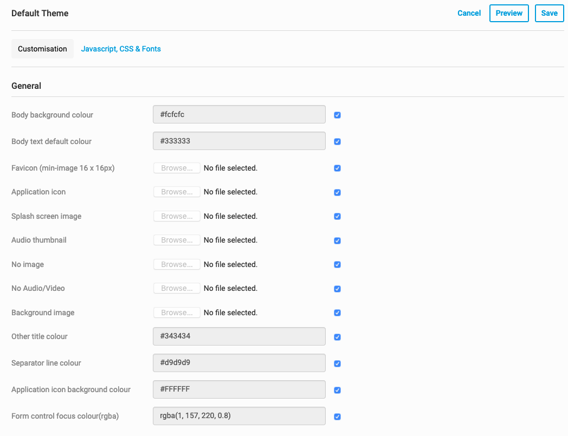Toggle the Body background colour checkbox

pos(337,115)
